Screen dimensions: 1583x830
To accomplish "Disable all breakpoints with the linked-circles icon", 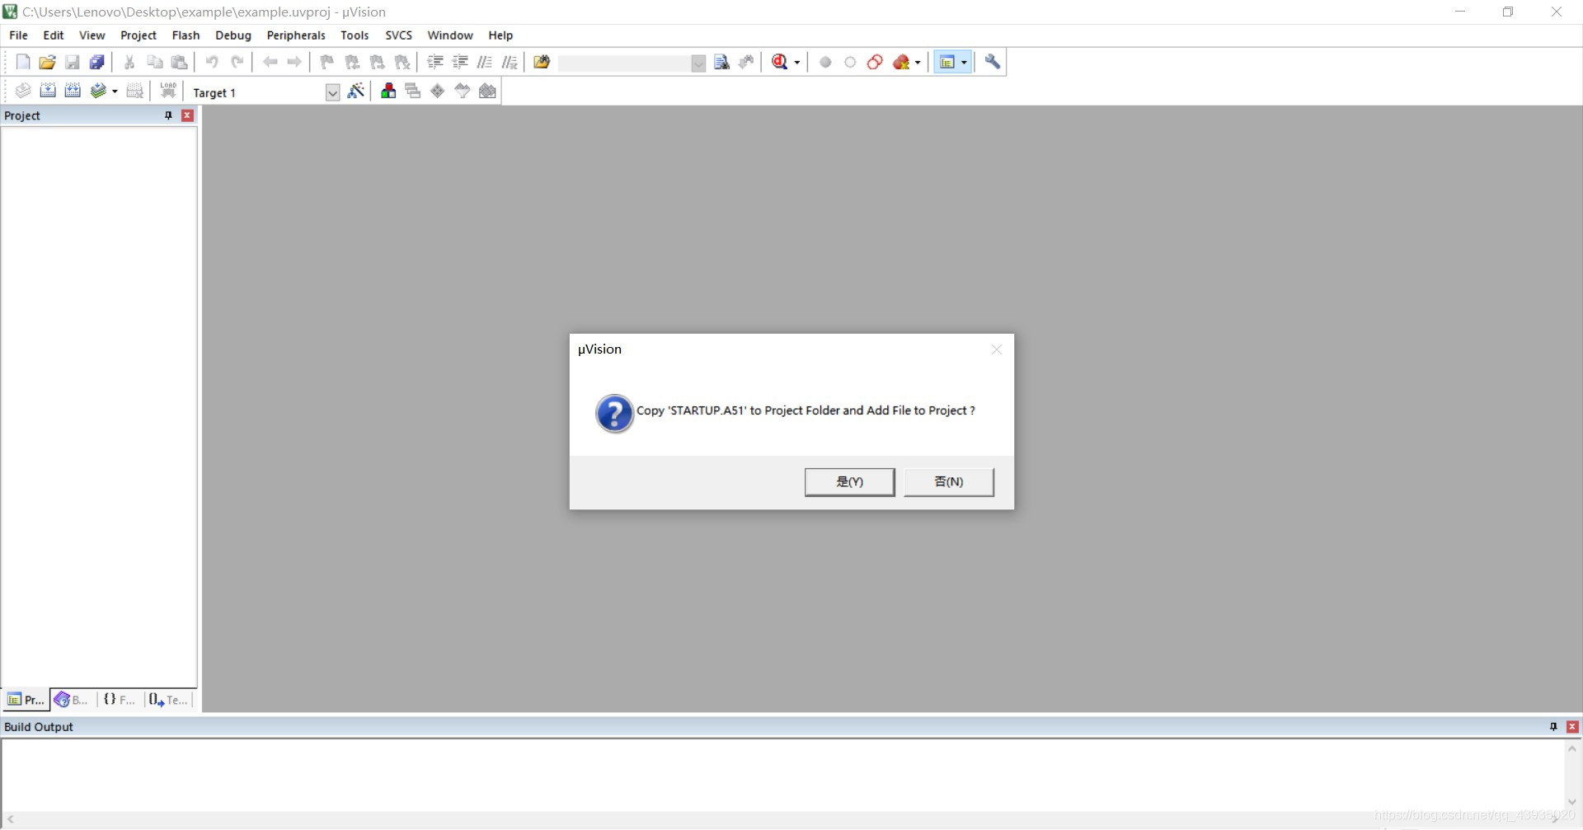I will (875, 62).
